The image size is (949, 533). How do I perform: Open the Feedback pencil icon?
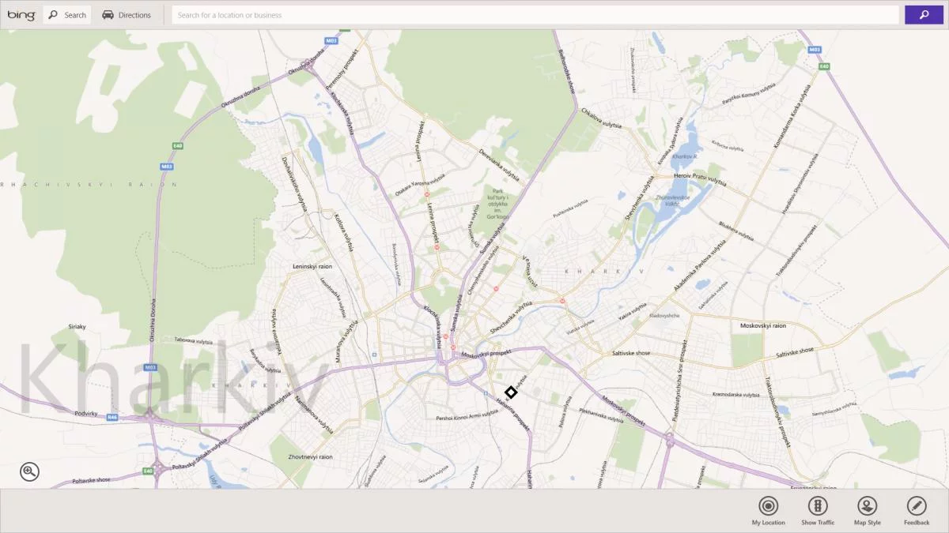point(917,511)
